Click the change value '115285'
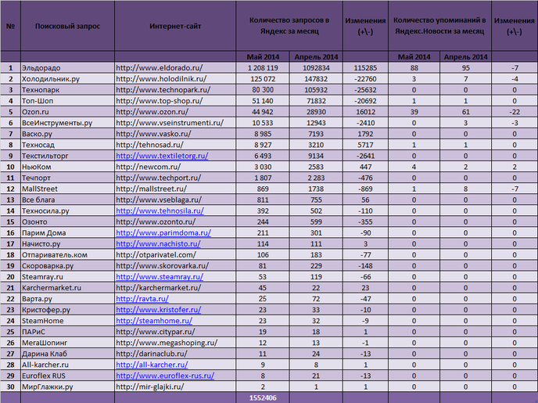 click(365, 68)
